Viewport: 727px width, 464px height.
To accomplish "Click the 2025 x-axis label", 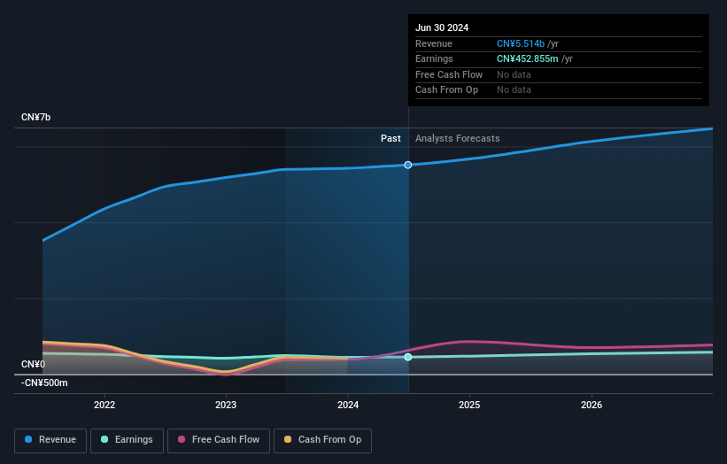I will pos(469,405).
